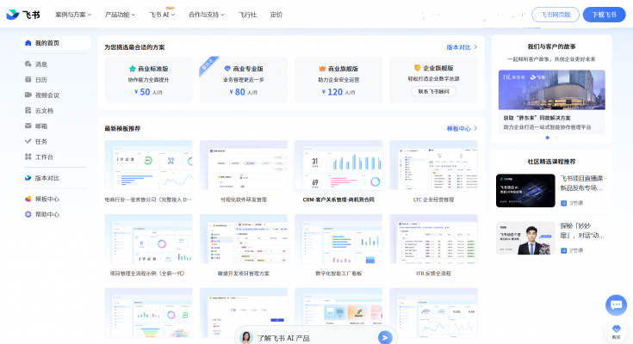The width and height of the screenshot is (633, 344).
Task: Click the 飞书项目直播课 course title text
Action: [583, 183]
